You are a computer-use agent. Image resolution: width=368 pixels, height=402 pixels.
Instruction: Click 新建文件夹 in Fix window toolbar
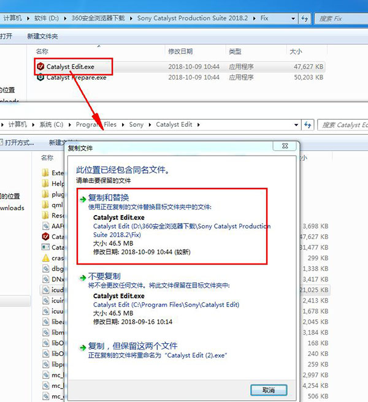point(42,36)
